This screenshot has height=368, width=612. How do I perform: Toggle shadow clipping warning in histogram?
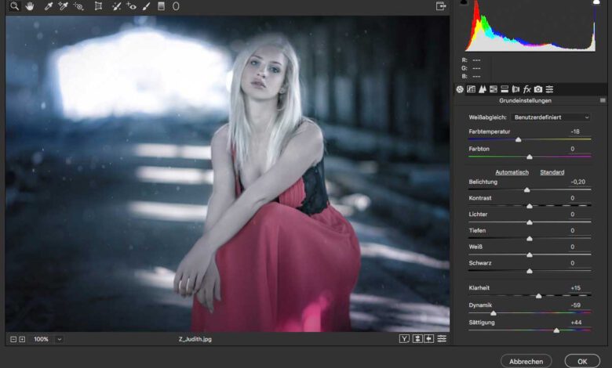click(463, 2)
